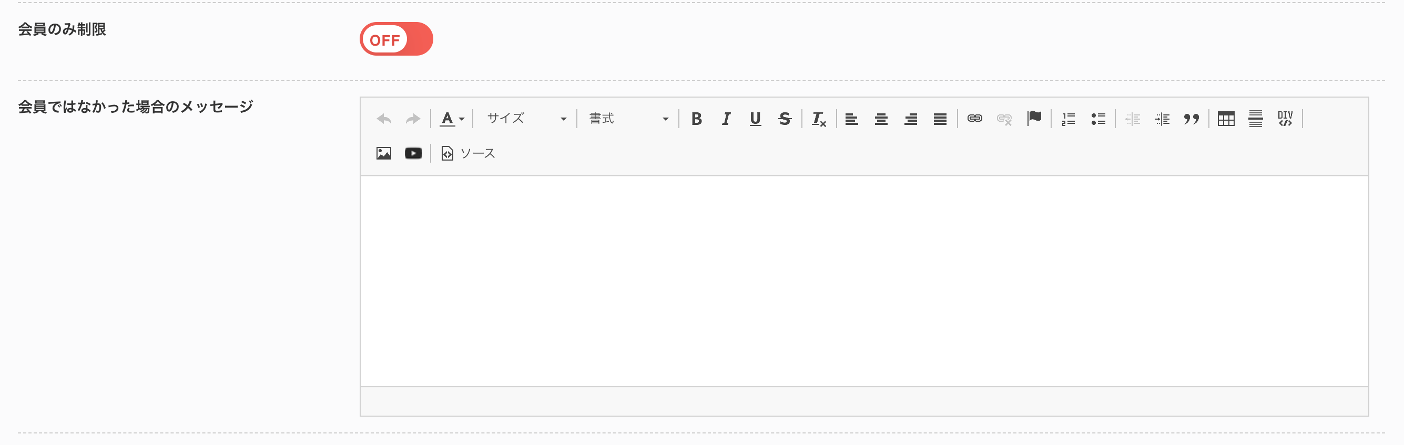1404x445 pixels.
Task: Toggle underline formatting
Action: coord(756,119)
